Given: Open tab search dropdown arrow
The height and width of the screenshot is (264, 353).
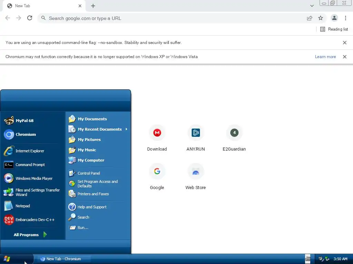Looking at the screenshot, I should (312, 6).
